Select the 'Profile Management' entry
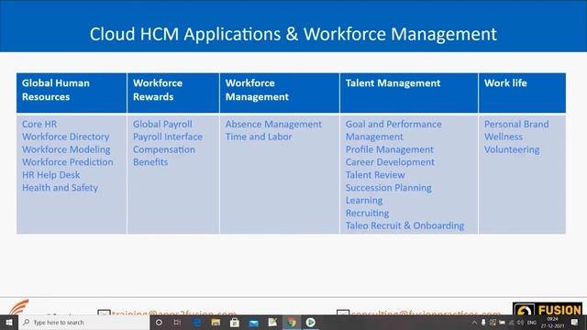587x330 pixels. pyautogui.click(x=389, y=149)
